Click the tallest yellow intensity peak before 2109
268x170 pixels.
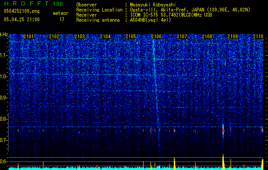(223, 161)
